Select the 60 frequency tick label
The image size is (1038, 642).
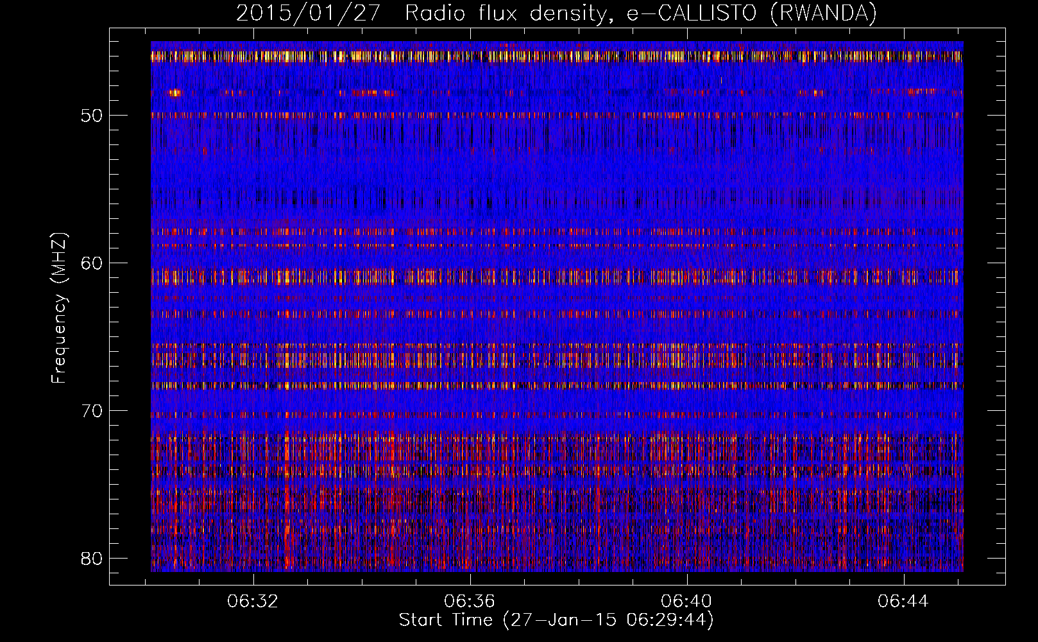92,263
